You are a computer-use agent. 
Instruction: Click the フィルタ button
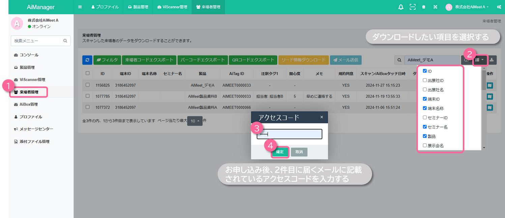tap(107, 60)
